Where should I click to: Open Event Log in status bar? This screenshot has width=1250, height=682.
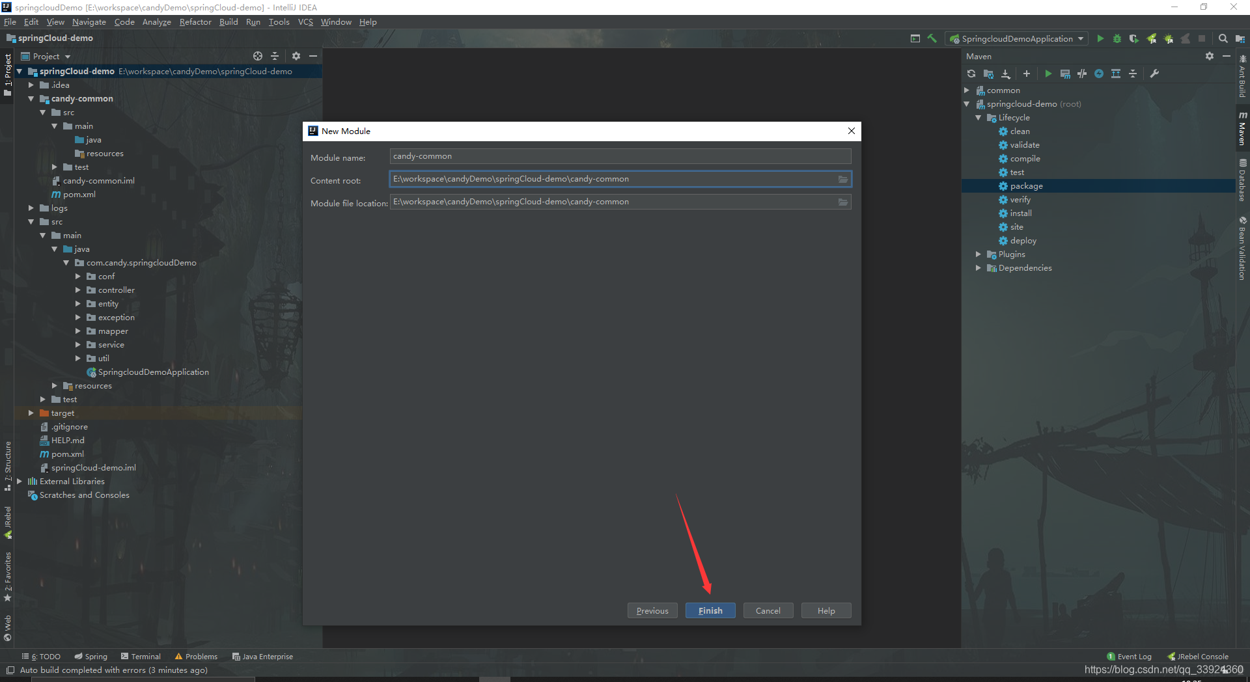(x=1130, y=657)
